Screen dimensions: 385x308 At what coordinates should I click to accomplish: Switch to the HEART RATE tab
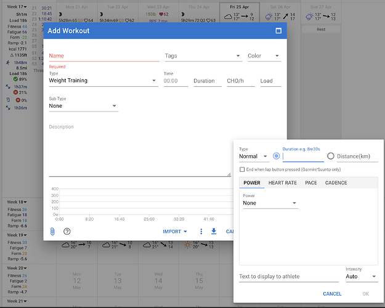click(x=283, y=183)
